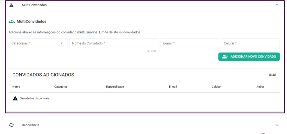
Task: Click the Recorrência sync arrows icon
Action: click(x=11, y=125)
